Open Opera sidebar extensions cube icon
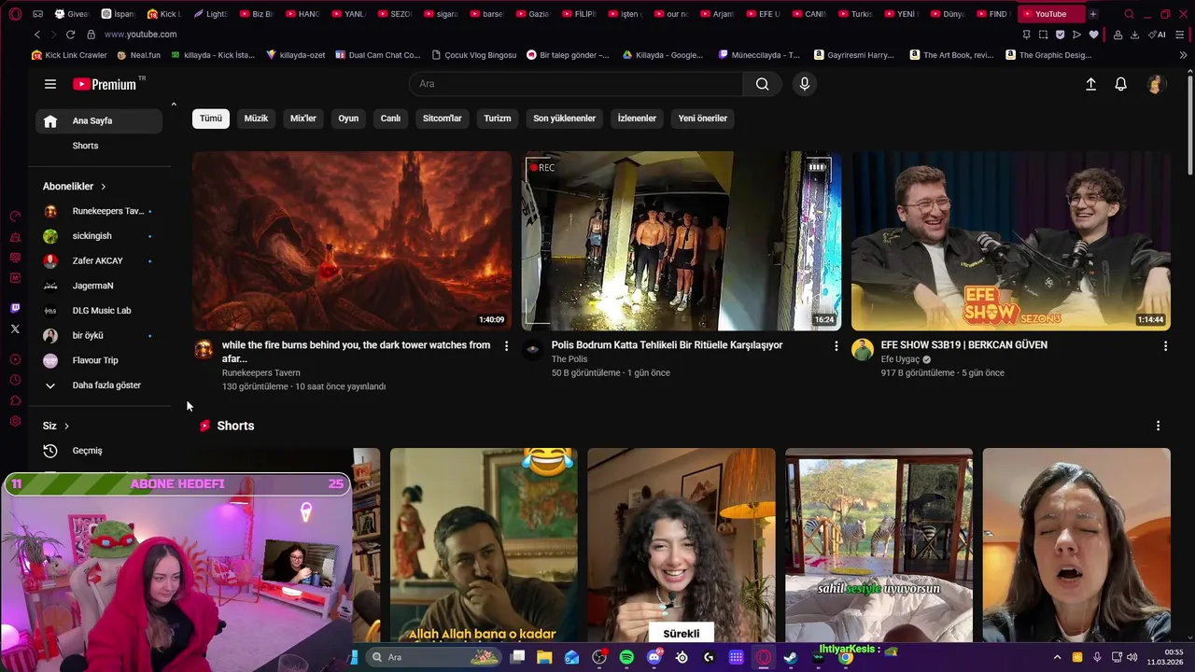The width and height of the screenshot is (1195, 672). [15, 401]
